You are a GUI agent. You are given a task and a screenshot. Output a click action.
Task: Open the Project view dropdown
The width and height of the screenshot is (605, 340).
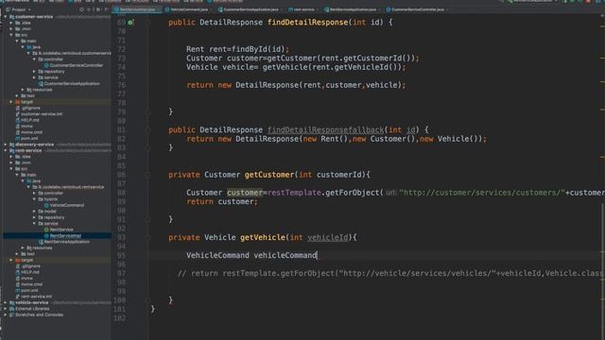coord(19,9)
